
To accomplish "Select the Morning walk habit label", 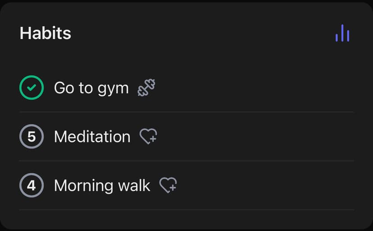I will (x=102, y=185).
